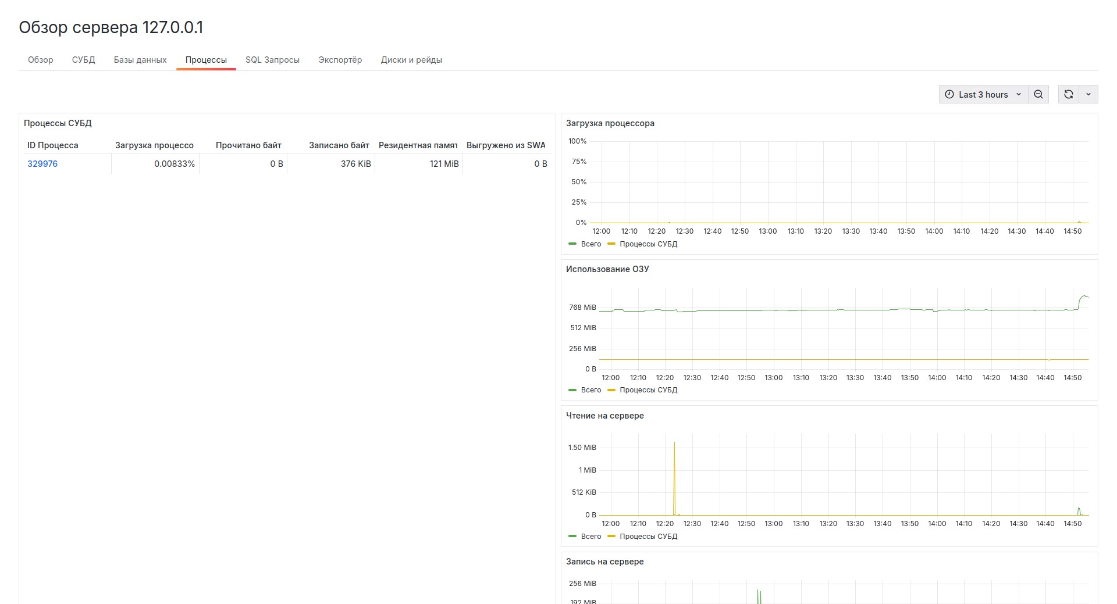The image size is (1117, 604).
Task: Sort table by ID Процесса column header
Action: (52, 145)
